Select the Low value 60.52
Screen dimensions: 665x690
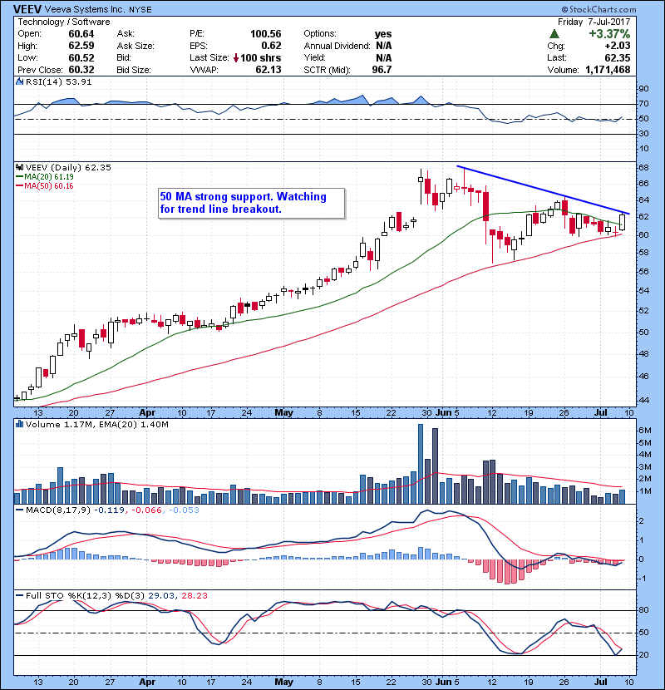coord(81,58)
